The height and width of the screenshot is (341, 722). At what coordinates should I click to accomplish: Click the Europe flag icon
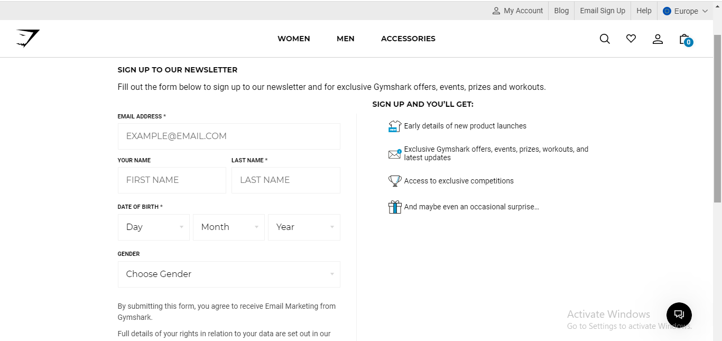pyautogui.click(x=667, y=11)
